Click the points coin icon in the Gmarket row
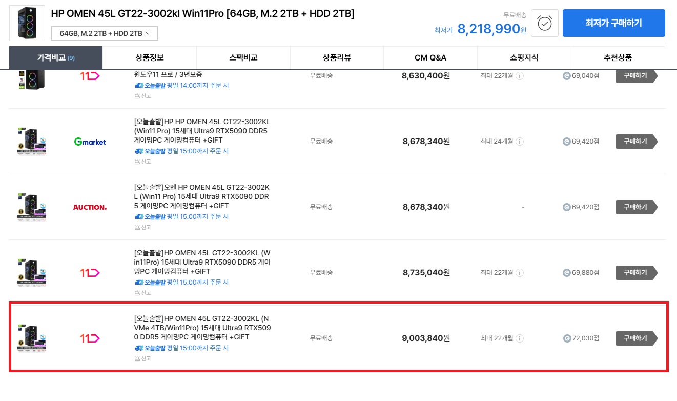This screenshot has height=401, width=677. (566, 142)
